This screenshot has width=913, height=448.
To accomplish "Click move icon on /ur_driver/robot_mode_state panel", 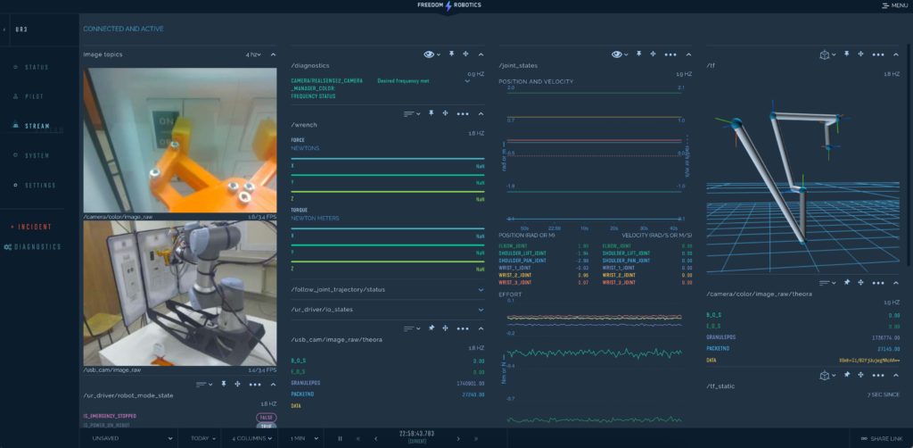I will tap(237, 384).
